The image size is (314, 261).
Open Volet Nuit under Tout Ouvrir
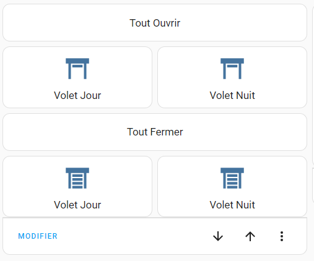(232, 77)
